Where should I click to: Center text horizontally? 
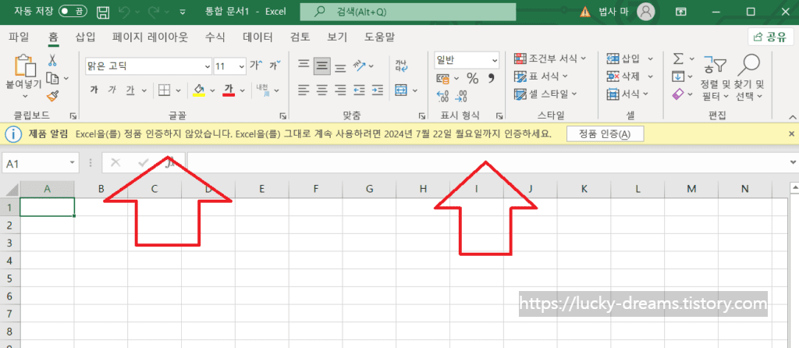coord(321,91)
